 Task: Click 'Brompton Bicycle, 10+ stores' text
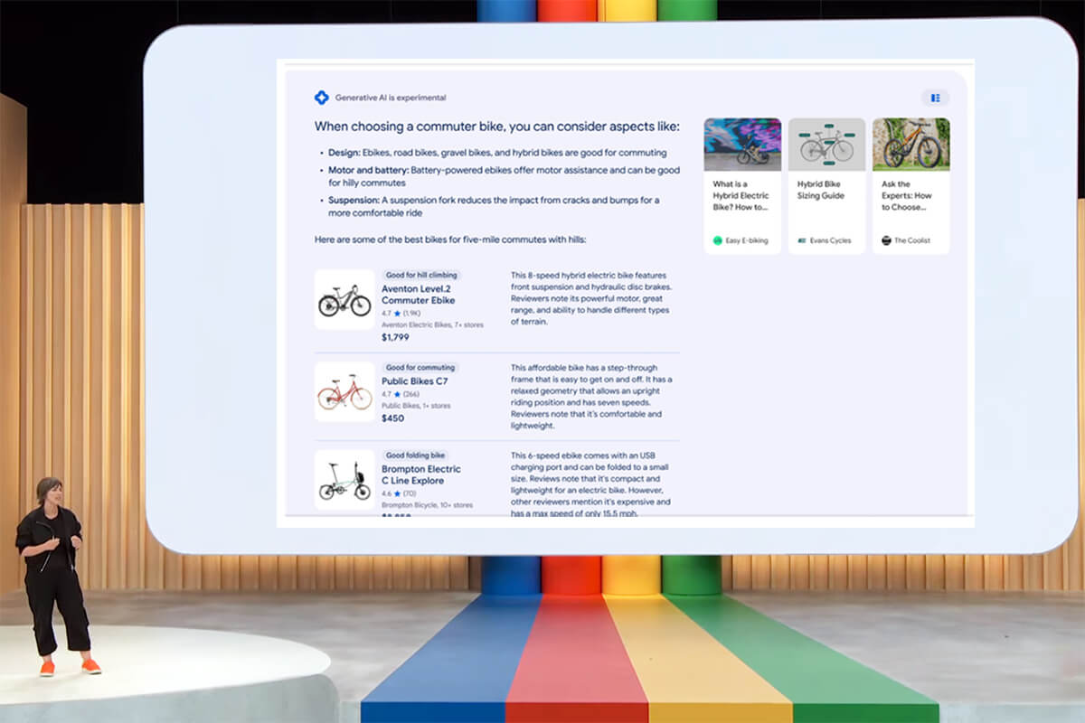[x=427, y=505]
